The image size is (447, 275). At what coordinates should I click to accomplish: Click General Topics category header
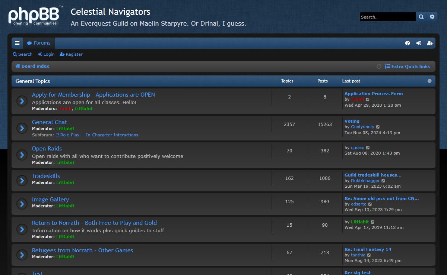pyautogui.click(x=33, y=81)
